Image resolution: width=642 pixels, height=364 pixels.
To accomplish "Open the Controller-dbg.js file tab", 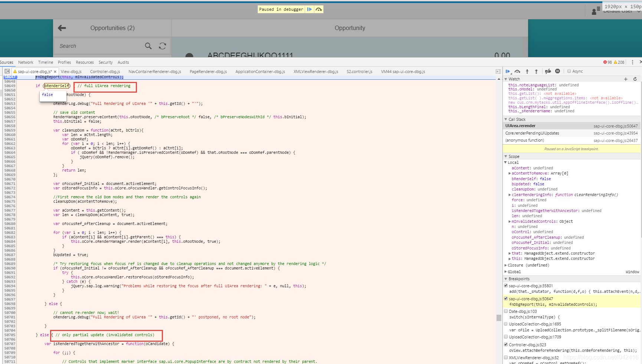I will (105, 72).
